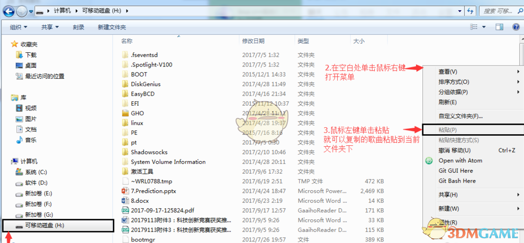Image resolution: width=524 pixels, height=243 pixels.
Task: Sort by the 类型 column header
Action: (x=303, y=41)
